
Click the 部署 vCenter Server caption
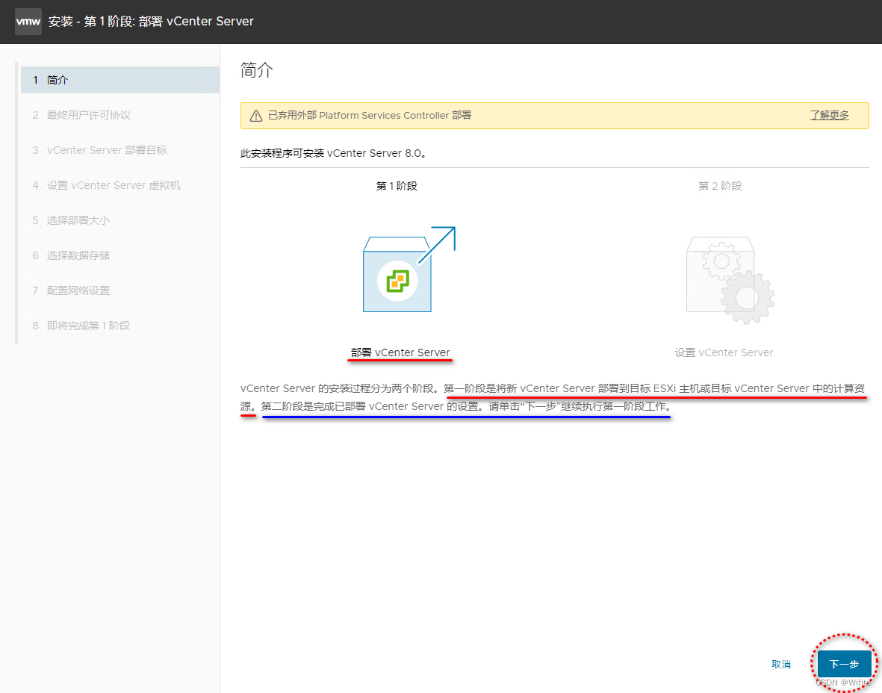coord(400,352)
